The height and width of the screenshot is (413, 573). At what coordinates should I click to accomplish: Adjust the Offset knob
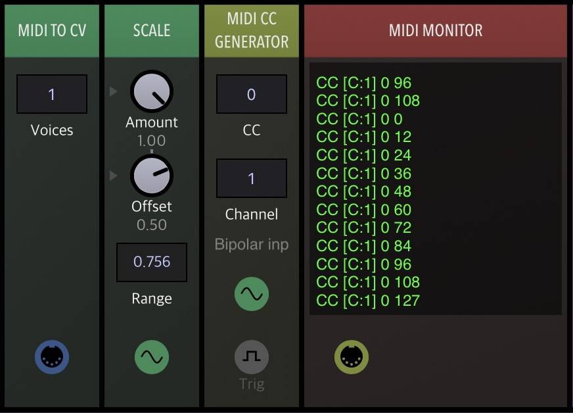tap(152, 176)
